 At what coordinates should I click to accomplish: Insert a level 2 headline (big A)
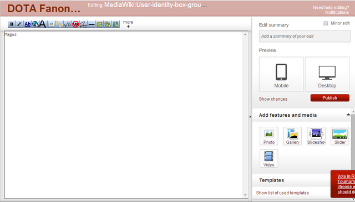[43, 24]
